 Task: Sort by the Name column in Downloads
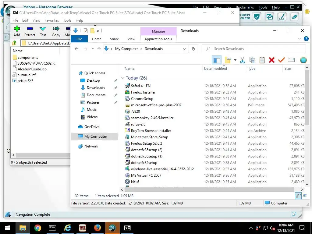pyautogui.click(x=129, y=69)
